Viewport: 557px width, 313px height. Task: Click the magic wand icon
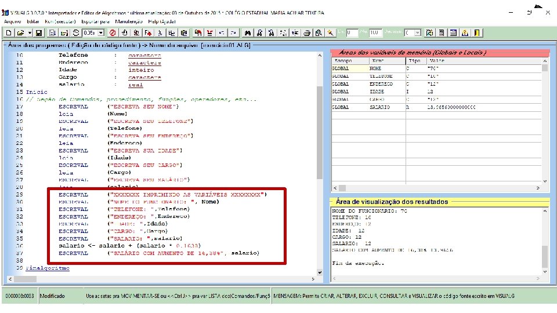[x=330, y=32]
